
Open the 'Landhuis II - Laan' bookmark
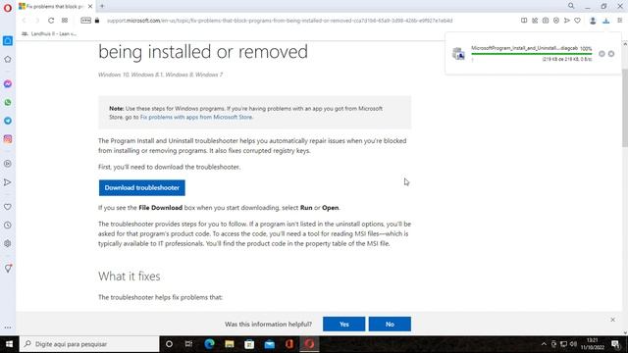[x=49, y=34]
